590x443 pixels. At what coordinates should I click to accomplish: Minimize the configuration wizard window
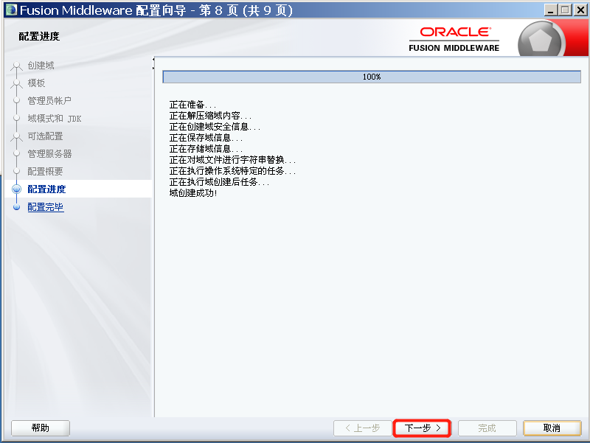point(550,10)
